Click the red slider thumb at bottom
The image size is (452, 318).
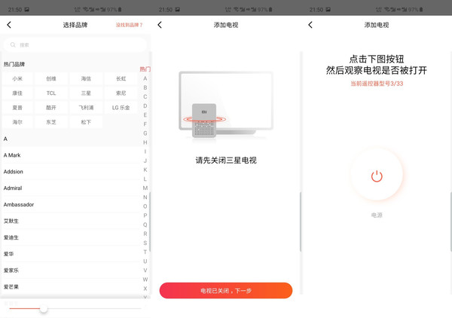44,309
